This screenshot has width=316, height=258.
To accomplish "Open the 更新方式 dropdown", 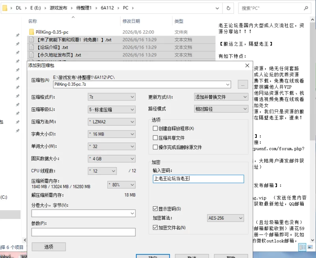I will (x=221, y=97).
